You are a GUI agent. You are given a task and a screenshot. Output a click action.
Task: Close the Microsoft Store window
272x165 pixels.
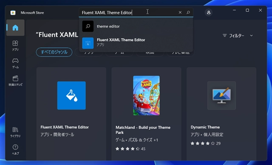click(261, 10)
